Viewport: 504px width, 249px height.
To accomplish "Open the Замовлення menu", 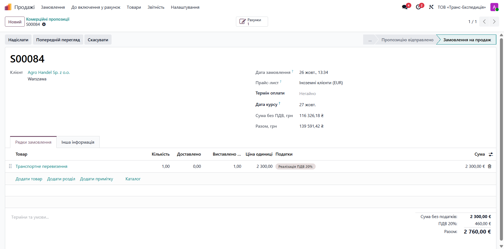I will (53, 7).
